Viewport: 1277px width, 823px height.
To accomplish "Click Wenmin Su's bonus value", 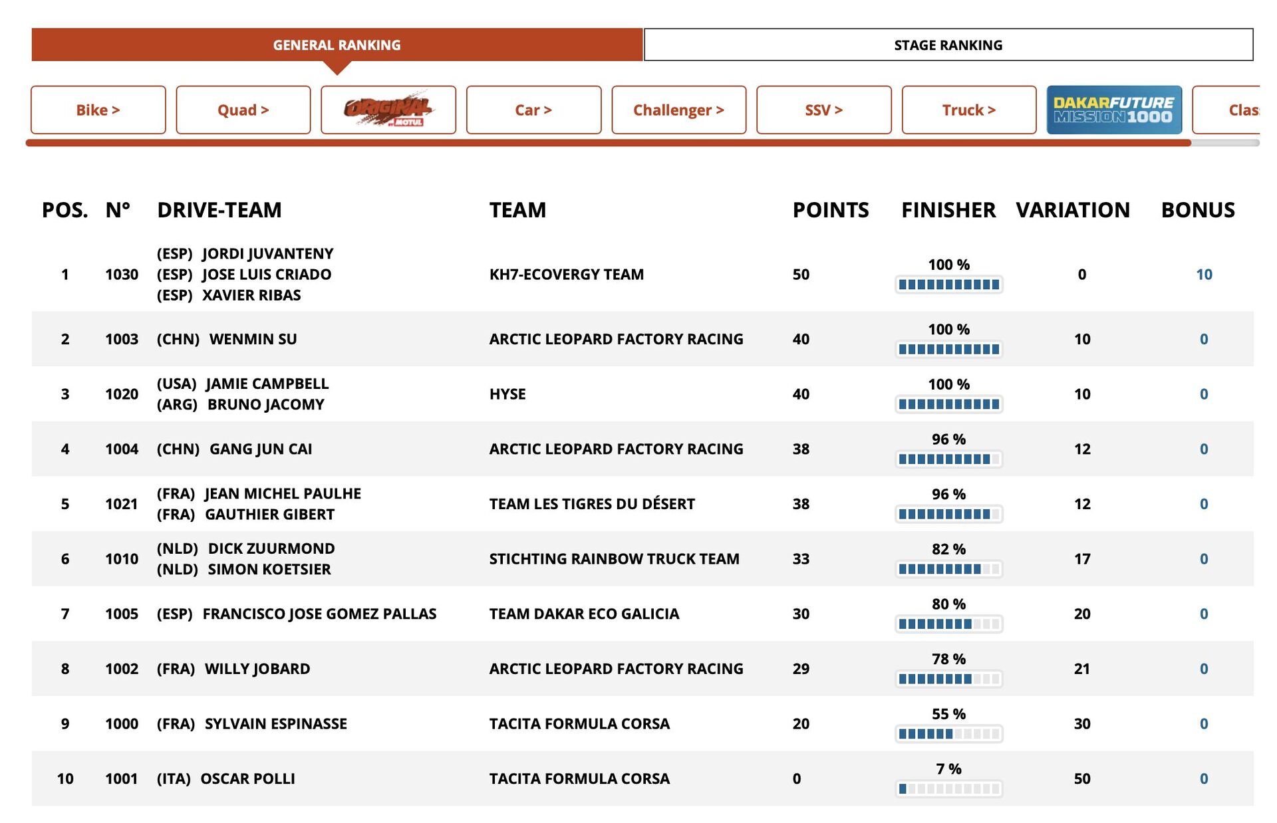I will 1203,339.
